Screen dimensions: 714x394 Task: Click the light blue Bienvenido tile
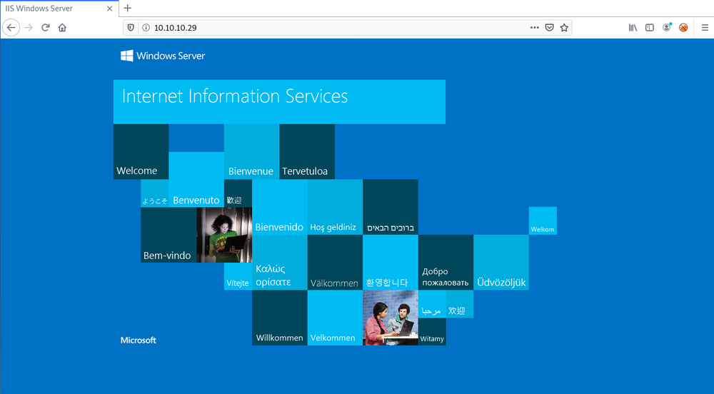279,207
